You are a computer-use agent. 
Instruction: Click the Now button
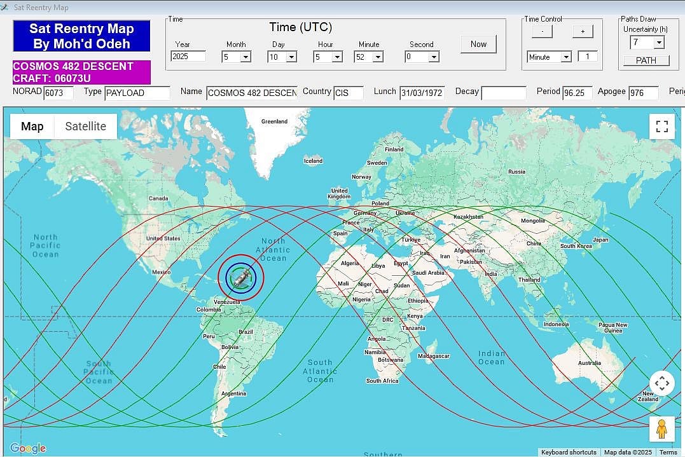click(478, 44)
